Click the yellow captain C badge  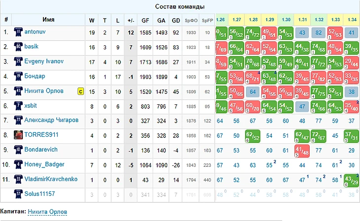80,92
